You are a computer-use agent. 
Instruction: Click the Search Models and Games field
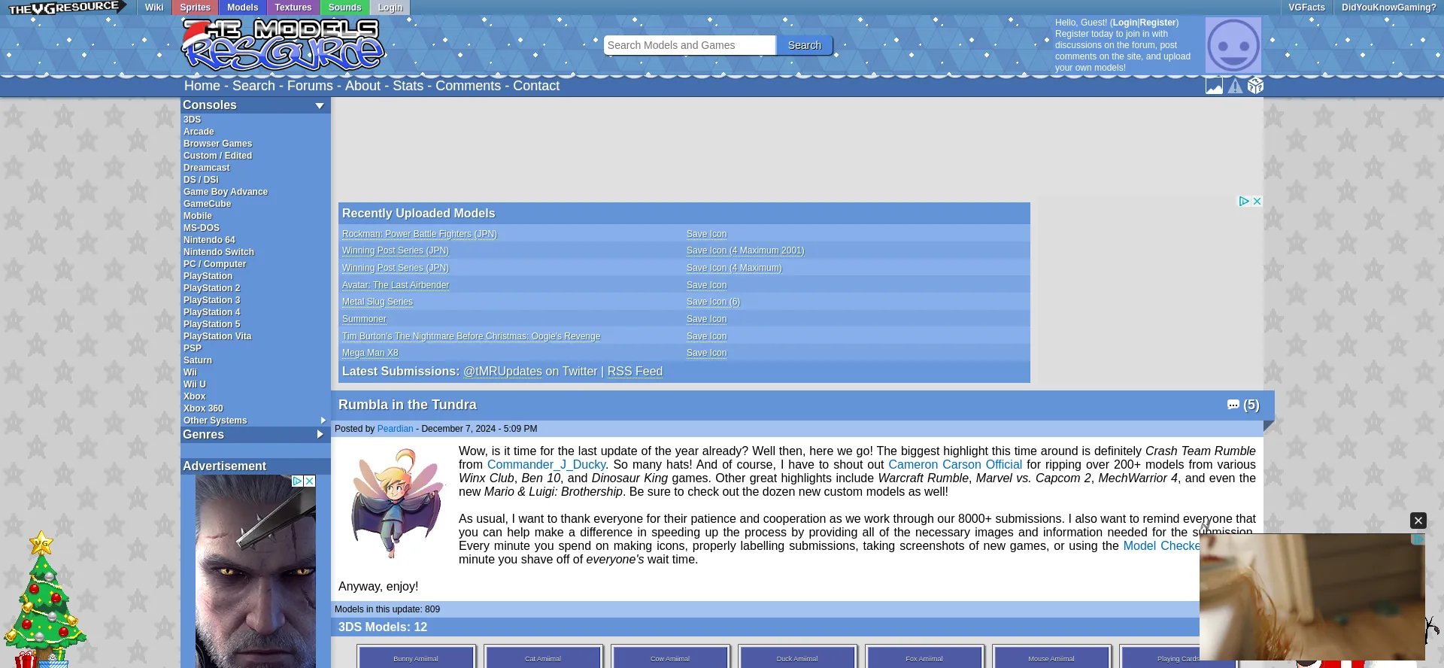point(689,45)
